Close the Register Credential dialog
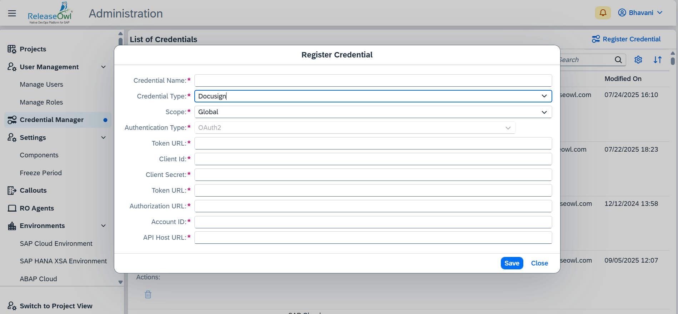The image size is (678, 314). click(x=539, y=263)
